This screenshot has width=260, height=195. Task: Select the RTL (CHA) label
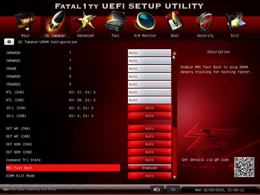click(x=15, y=92)
